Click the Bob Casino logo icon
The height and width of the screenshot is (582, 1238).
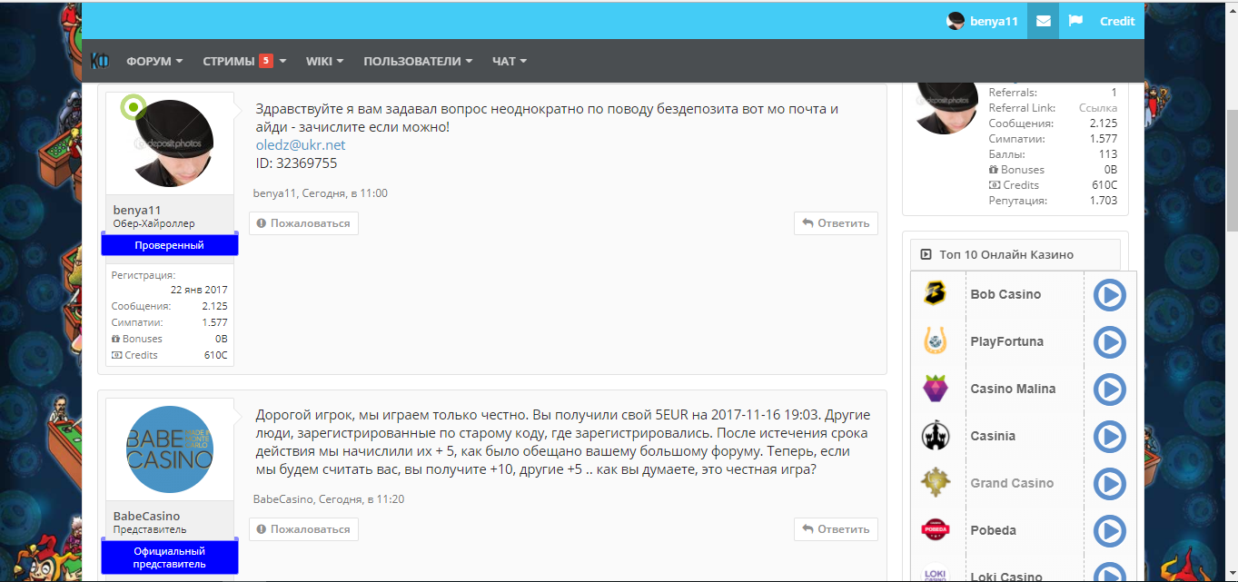(x=936, y=294)
